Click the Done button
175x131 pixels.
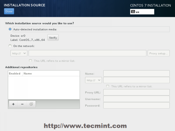[9, 11]
